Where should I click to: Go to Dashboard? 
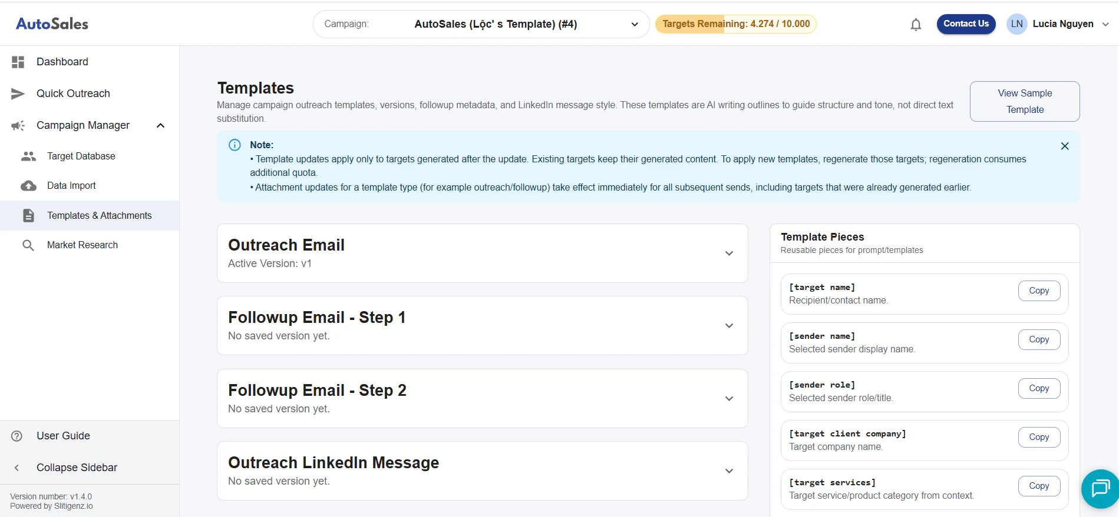coord(90,62)
